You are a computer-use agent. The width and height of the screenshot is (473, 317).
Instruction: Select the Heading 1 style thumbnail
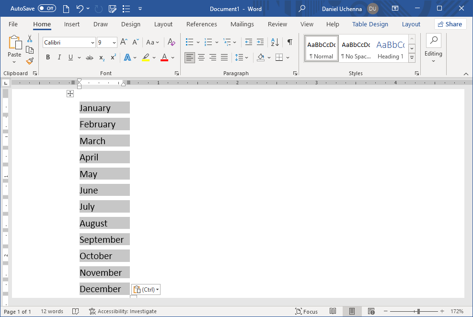point(390,49)
